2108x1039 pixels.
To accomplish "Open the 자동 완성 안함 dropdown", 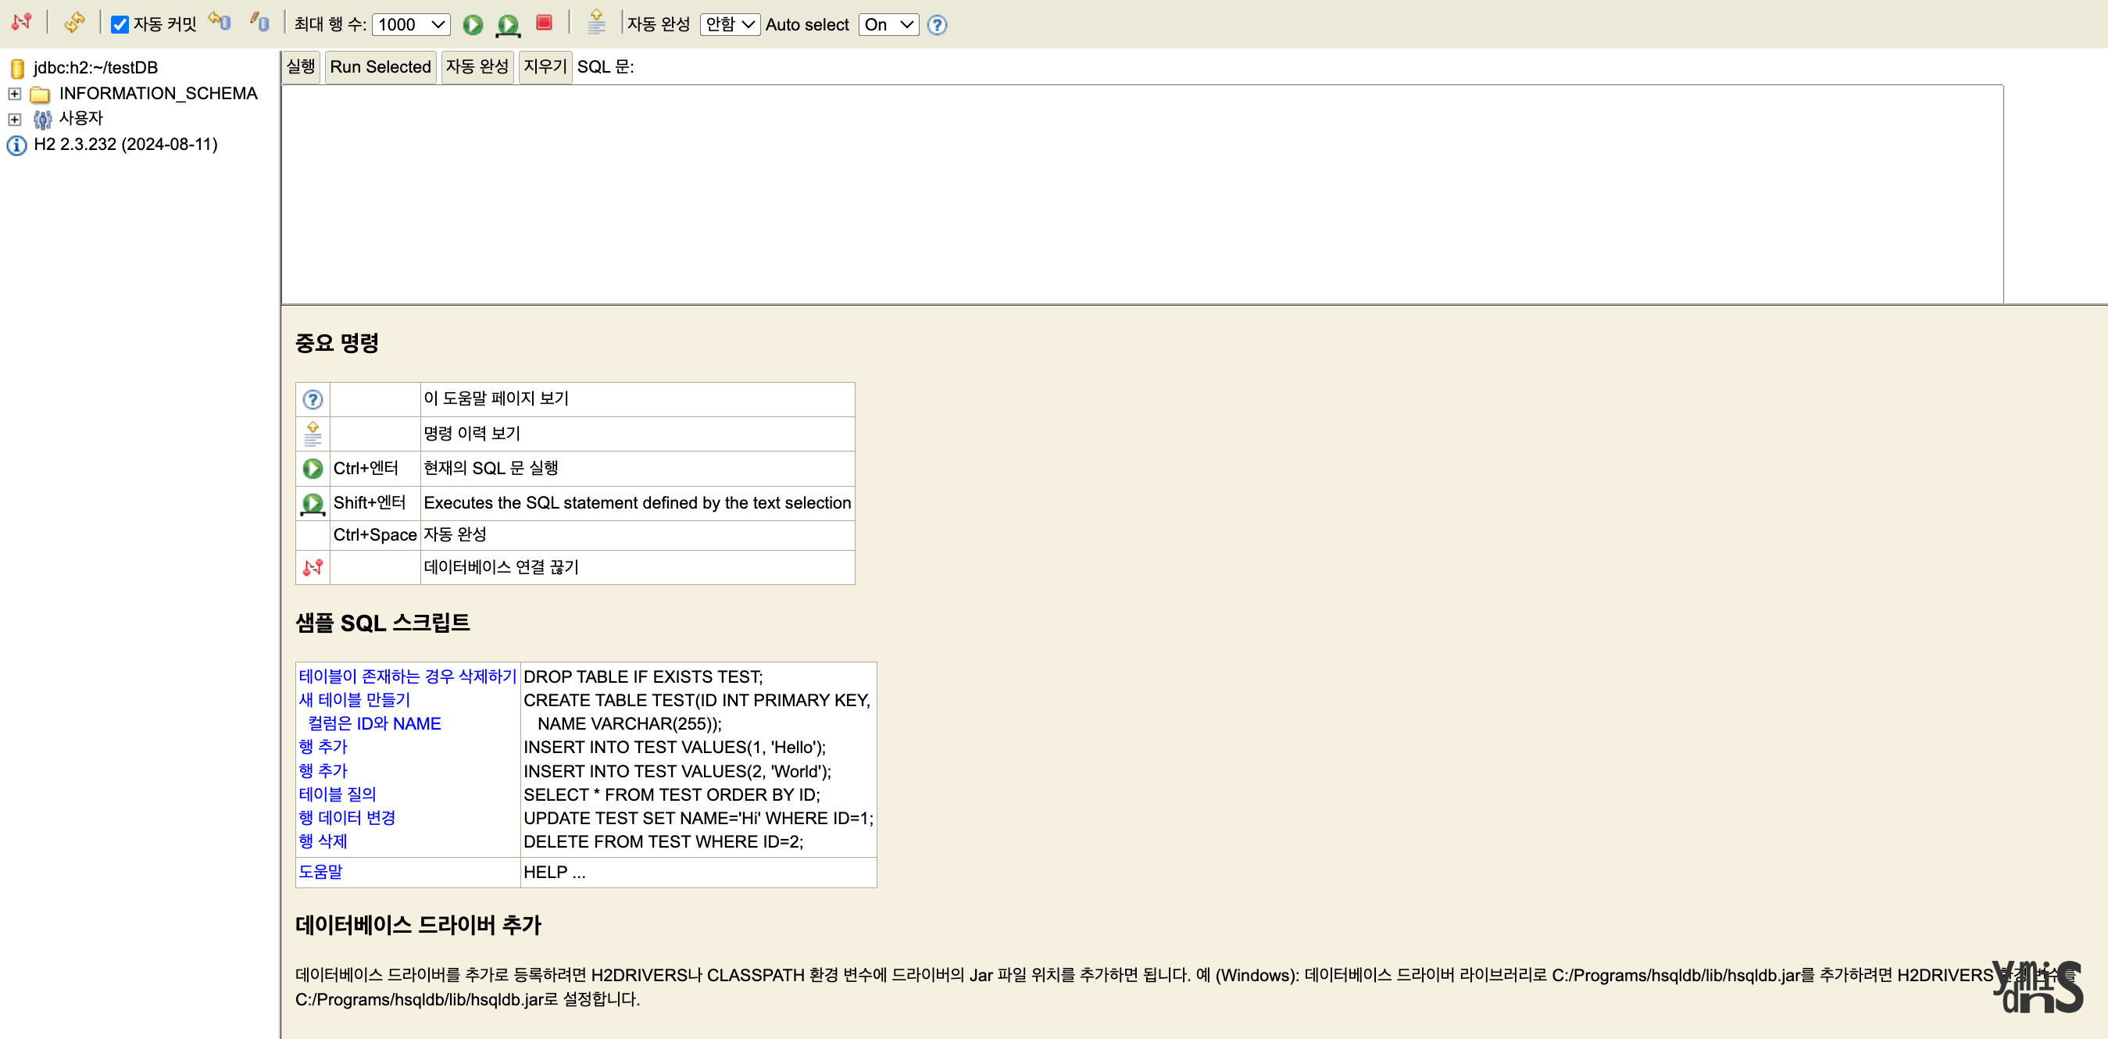I will click(729, 24).
